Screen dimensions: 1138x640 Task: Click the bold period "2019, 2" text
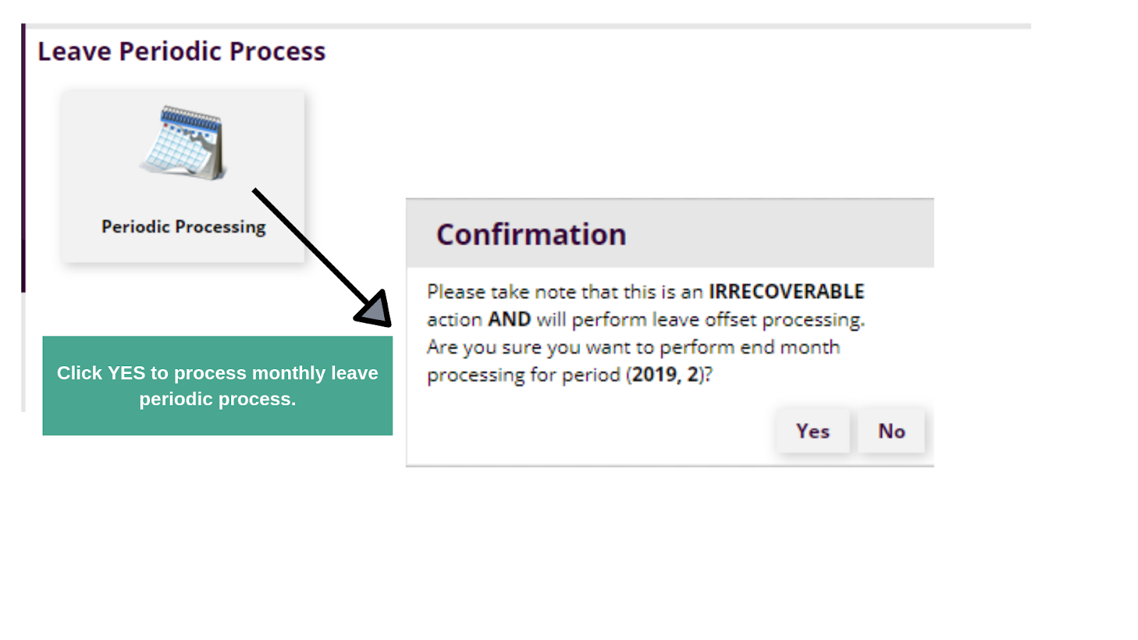pos(665,375)
